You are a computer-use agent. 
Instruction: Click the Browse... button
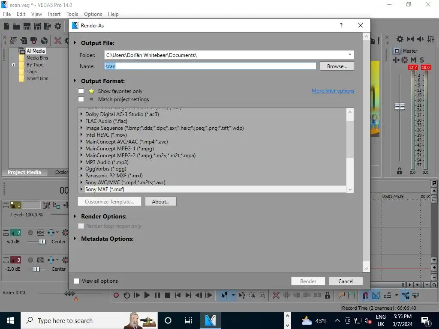click(337, 66)
